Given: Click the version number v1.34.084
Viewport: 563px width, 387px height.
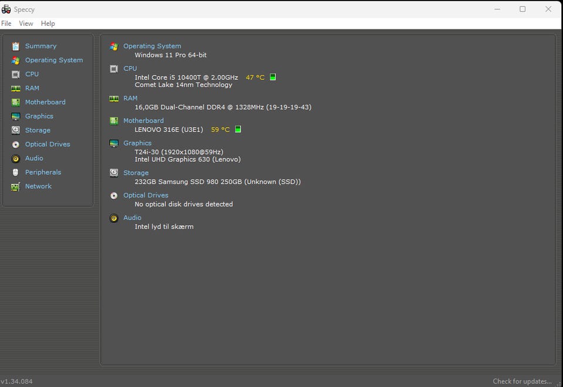Looking at the screenshot, I should (16, 381).
